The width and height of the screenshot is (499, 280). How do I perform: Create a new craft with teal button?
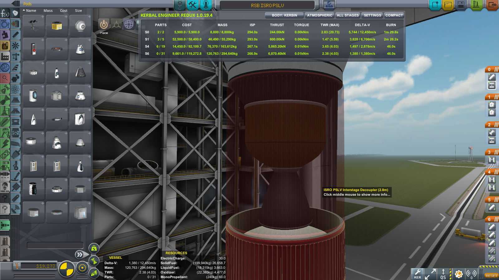coord(435,5)
